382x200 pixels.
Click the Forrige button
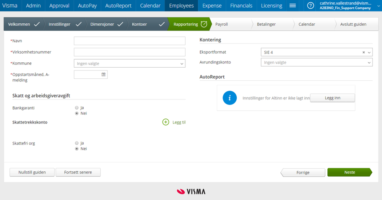[x=303, y=172]
